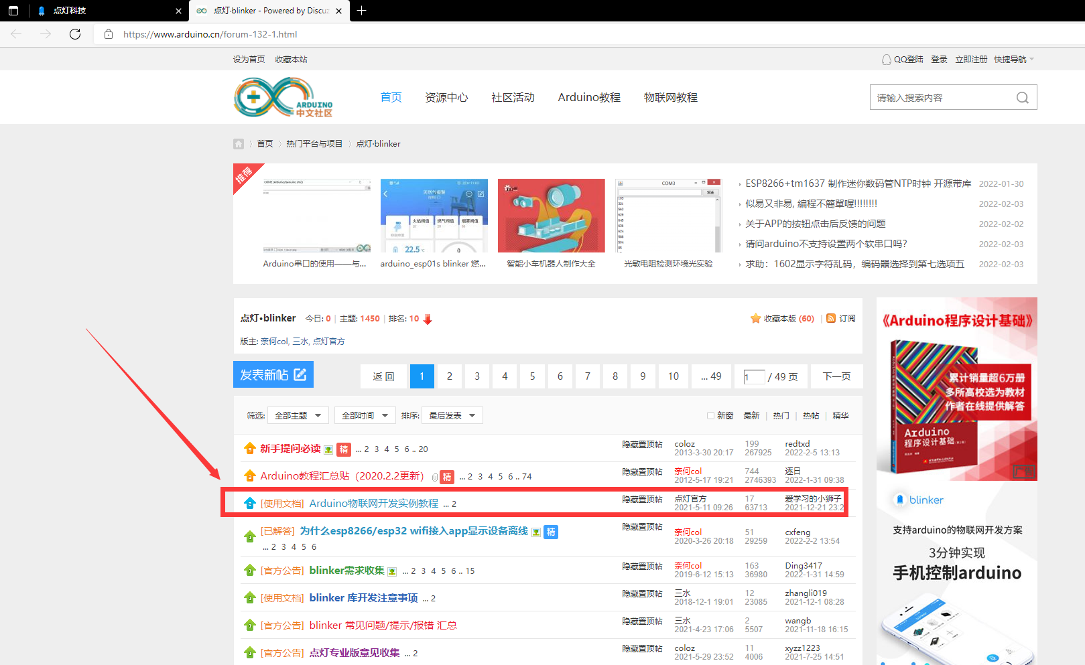
Task: Open 资源中心 in the navigation
Action: [446, 98]
